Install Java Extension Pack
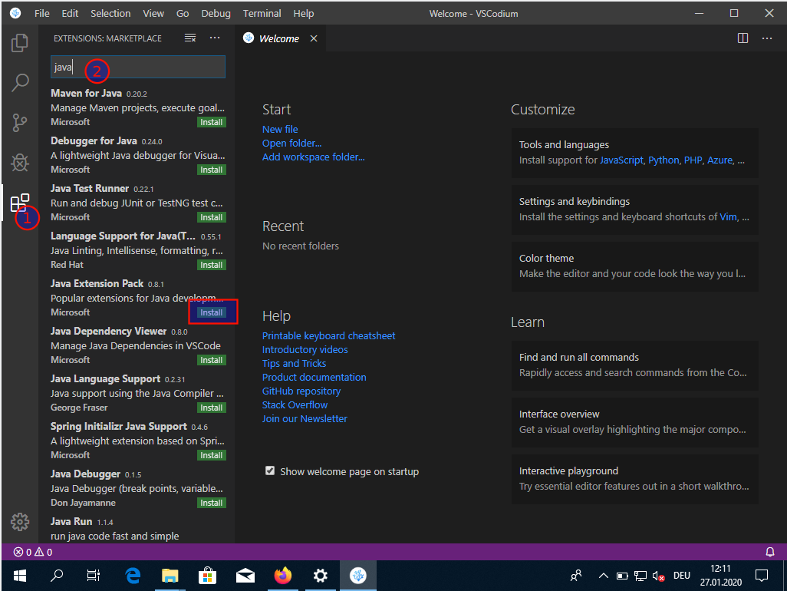Screen dimensions: 787x591 point(211,313)
